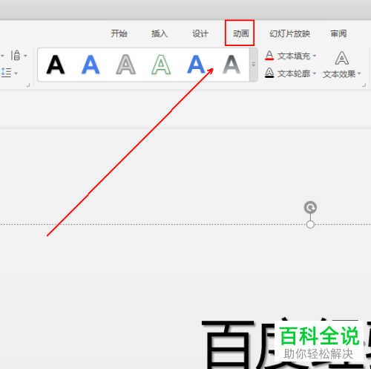Apply the black shadow A text style
Image resolution: width=371 pixels, height=369 pixels.
click(x=56, y=65)
